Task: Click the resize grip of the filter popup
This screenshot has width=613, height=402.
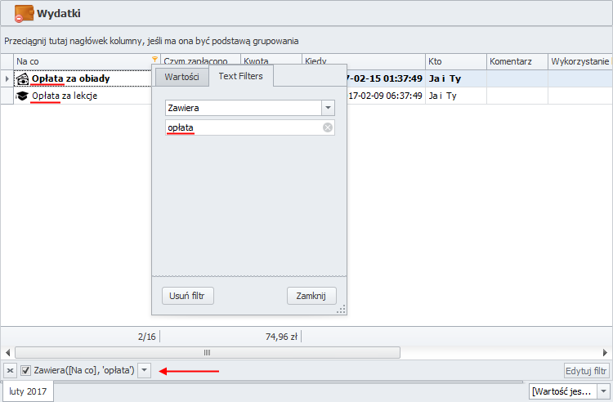Action: click(x=342, y=309)
